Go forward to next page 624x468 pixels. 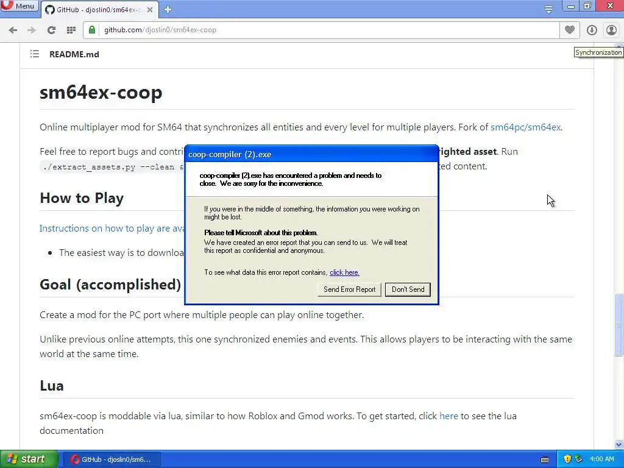(x=32, y=30)
